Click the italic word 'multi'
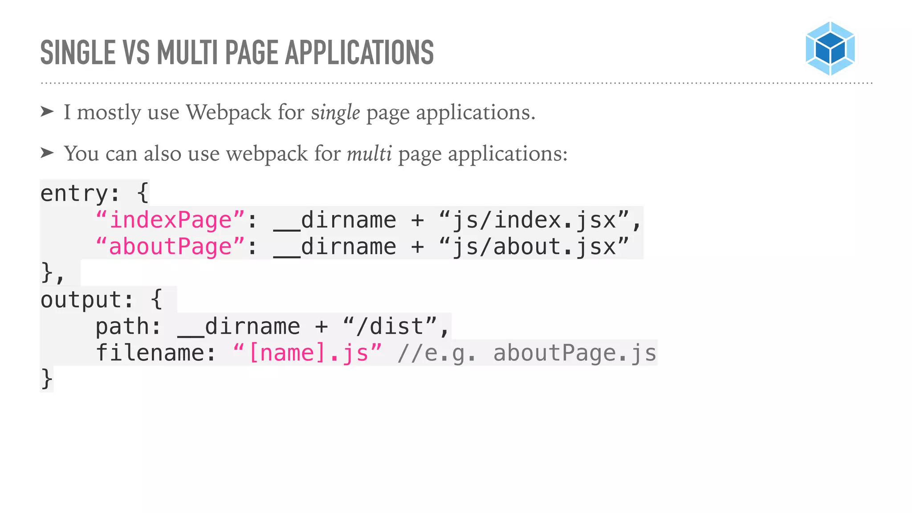The image size is (912, 513). click(369, 154)
